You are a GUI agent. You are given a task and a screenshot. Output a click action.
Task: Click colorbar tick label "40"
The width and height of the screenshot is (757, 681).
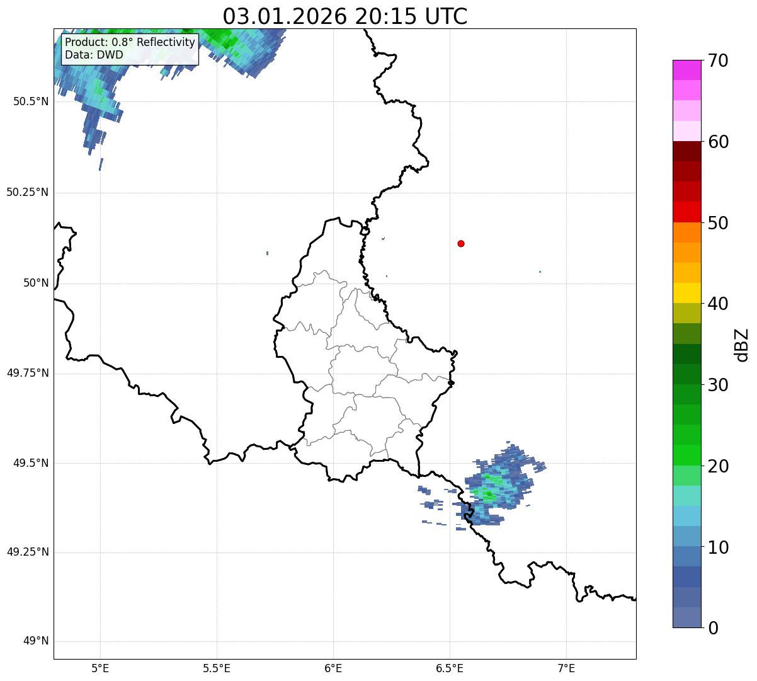point(718,304)
